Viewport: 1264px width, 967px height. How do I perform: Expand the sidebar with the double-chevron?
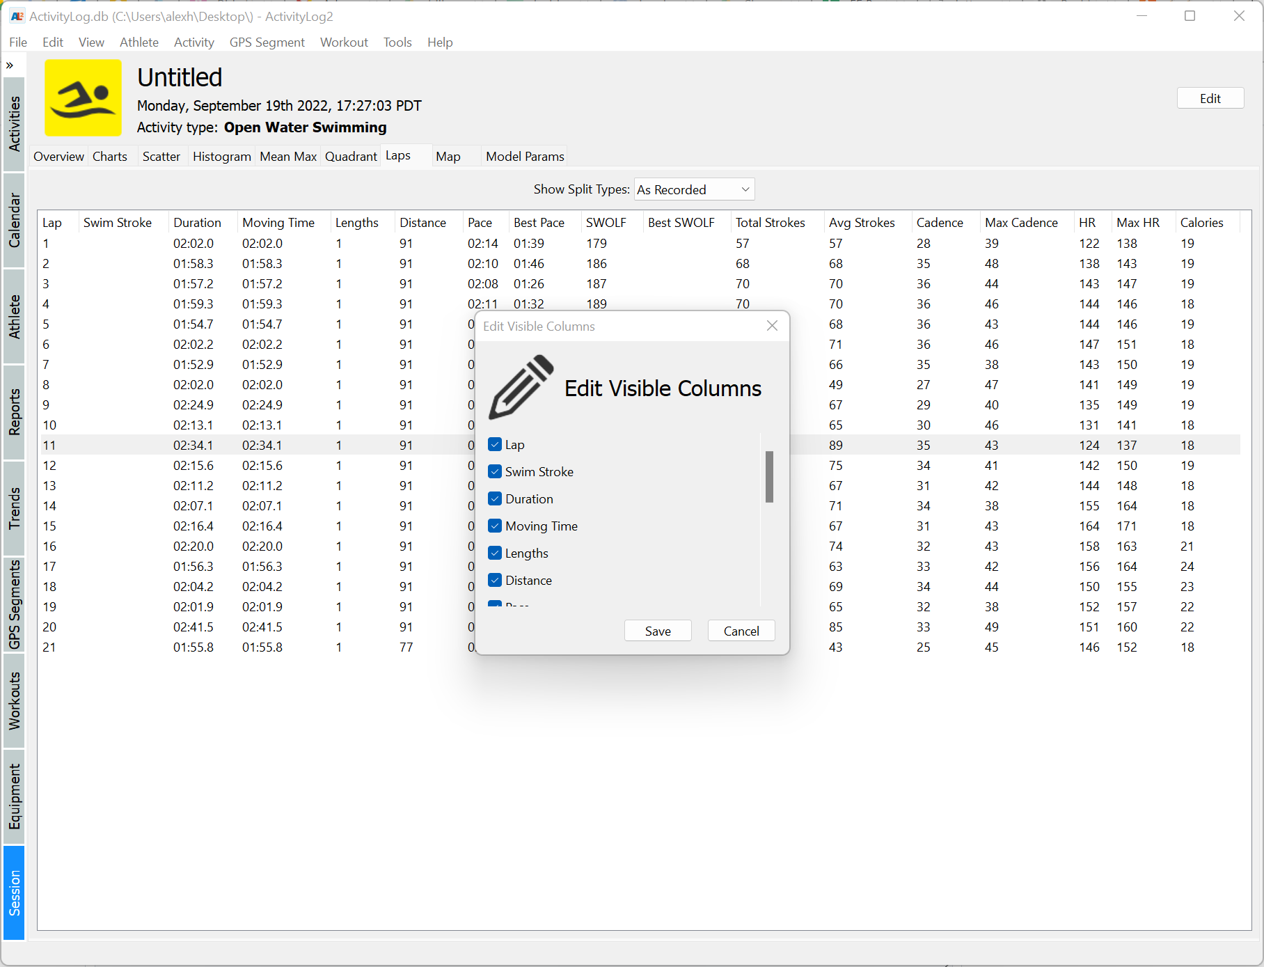(10, 65)
